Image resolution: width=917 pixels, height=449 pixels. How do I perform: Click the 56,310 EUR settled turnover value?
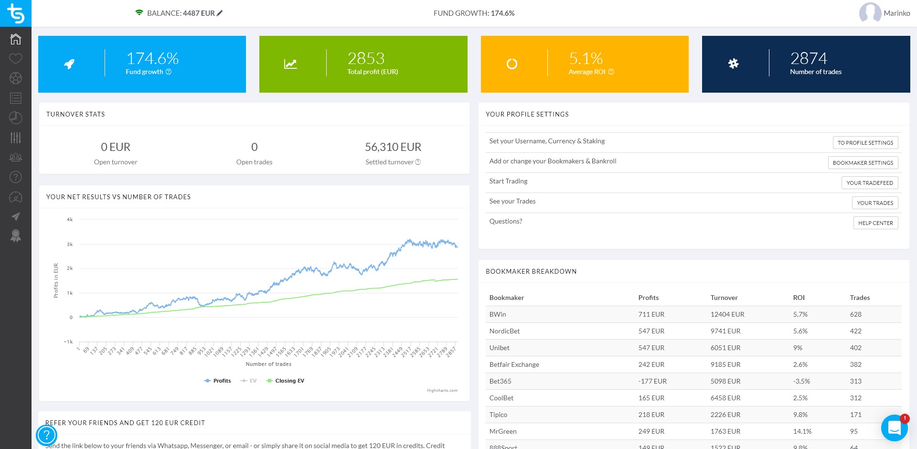[393, 147]
